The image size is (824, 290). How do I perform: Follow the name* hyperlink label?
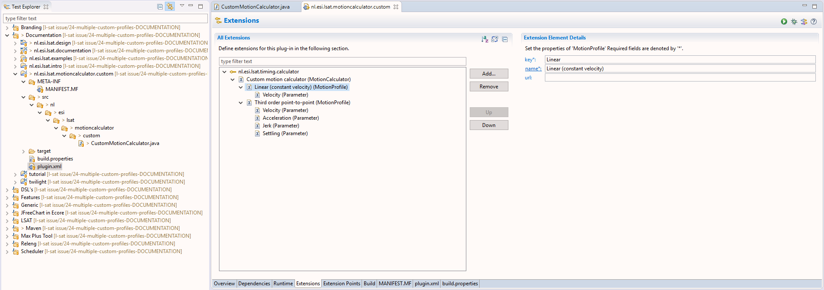[533, 69]
